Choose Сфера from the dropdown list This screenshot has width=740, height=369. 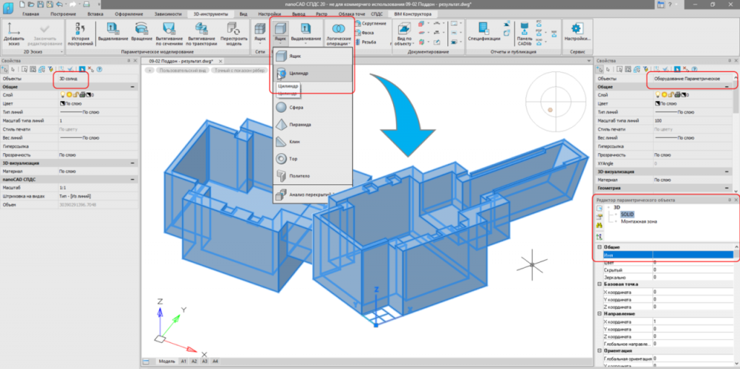312,108
